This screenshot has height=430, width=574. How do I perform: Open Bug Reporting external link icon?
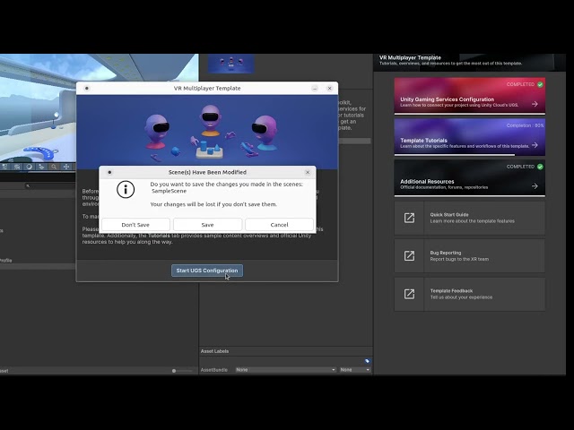pos(409,256)
